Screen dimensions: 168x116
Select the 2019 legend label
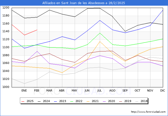pyautogui.click(x=128, y=101)
